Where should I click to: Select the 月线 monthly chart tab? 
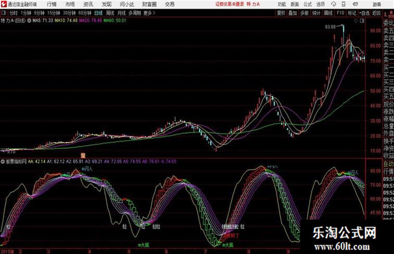click(122, 13)
